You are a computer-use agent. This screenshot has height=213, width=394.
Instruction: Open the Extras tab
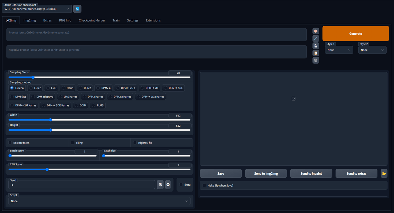point(47,20)
